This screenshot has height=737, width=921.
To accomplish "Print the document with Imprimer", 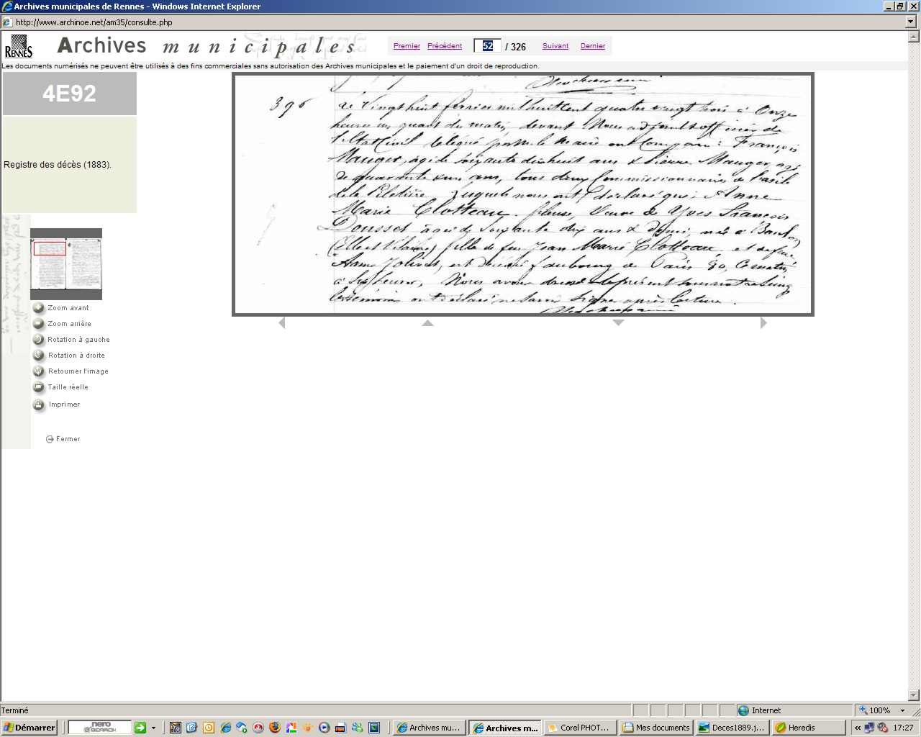I will point(39,405).
